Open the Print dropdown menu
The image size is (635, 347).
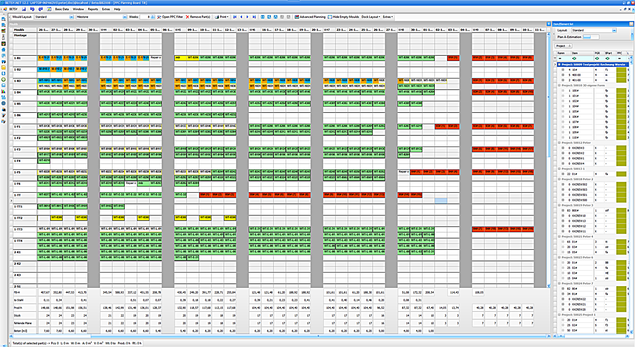click(222, 17)
